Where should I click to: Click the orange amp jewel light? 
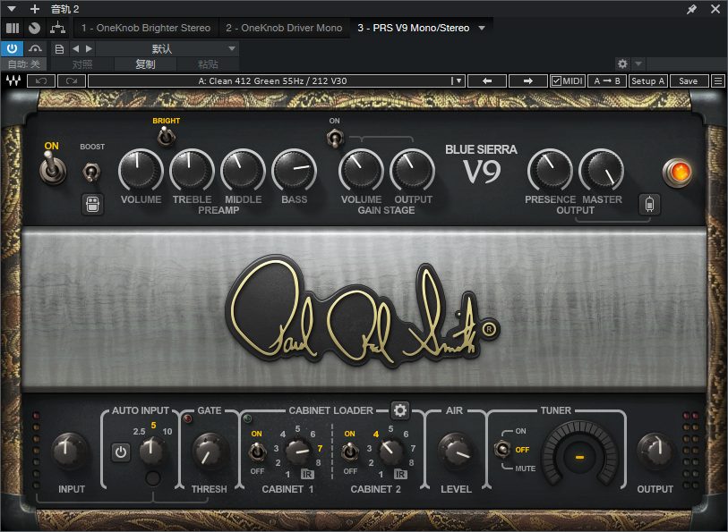677,173
